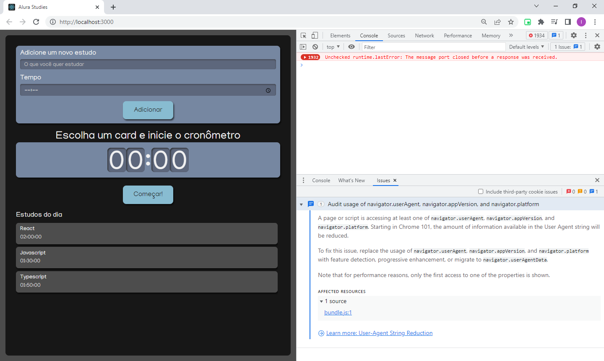The width and height of the screenshot is (604, 361).
Task: Enable Include third-party cookie issues checkbox
Action: (481, 191)
